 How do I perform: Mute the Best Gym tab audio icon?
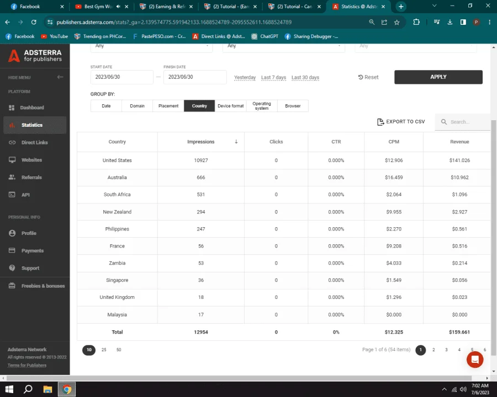pos(118,6)
